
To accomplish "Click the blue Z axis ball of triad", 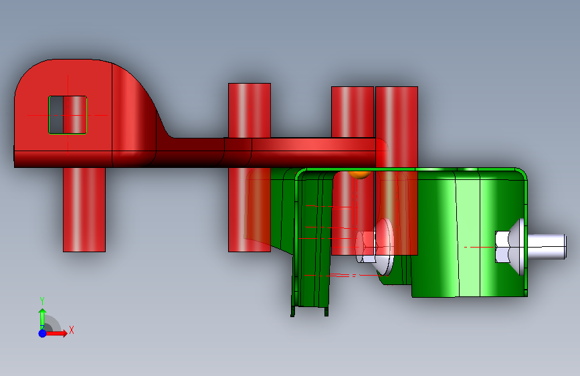I will (43, 333).
